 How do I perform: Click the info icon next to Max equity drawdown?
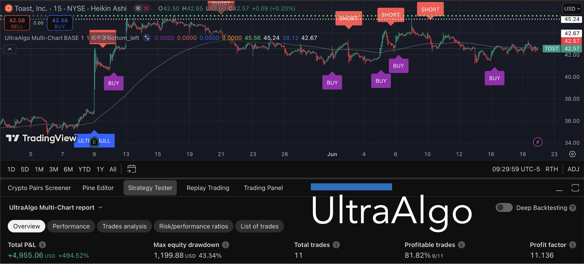tap(226, 245)
